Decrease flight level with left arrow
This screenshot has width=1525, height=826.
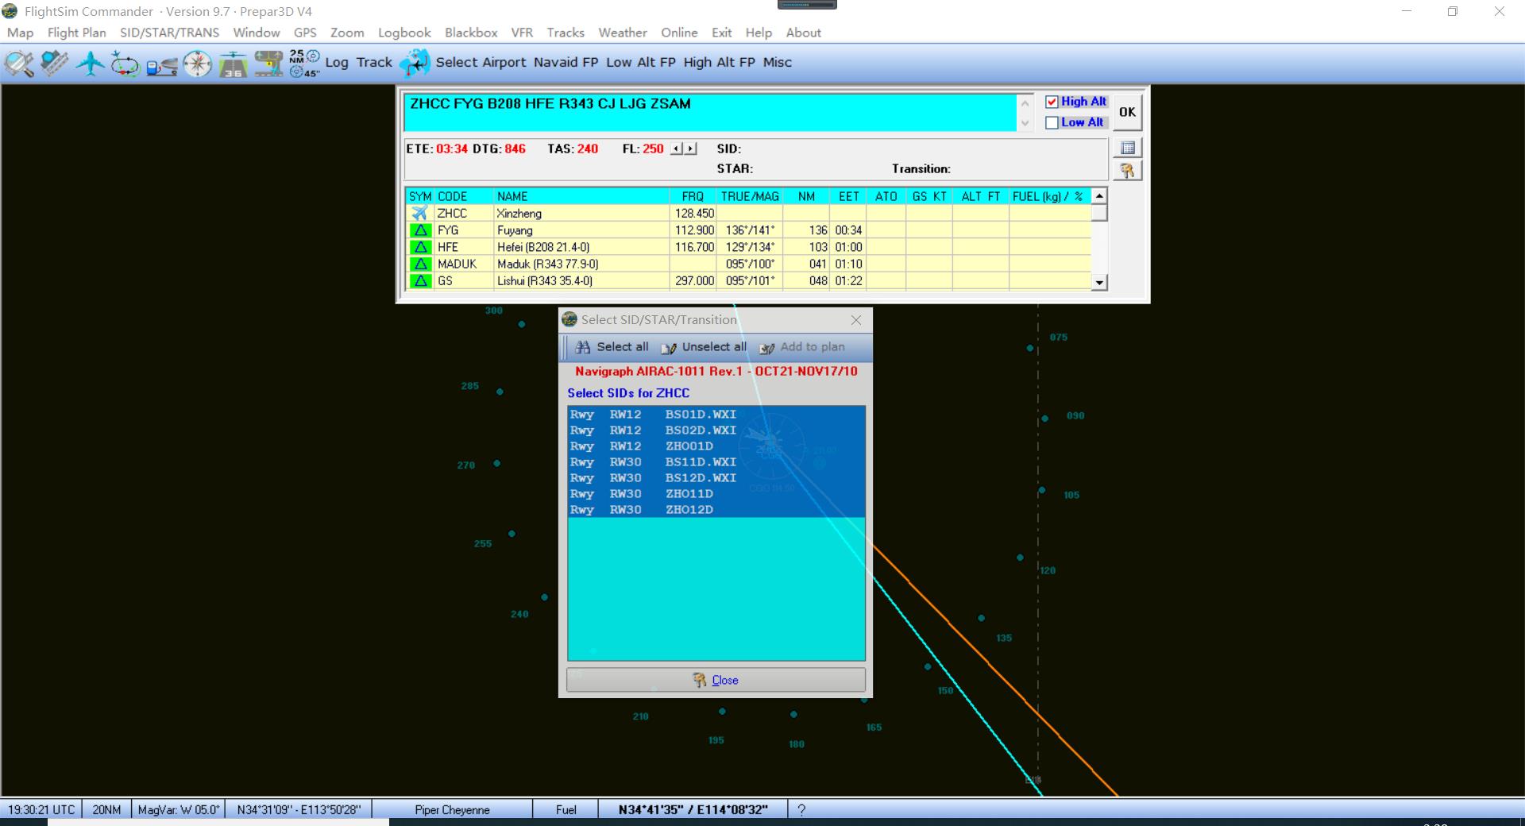coord(677,149)
